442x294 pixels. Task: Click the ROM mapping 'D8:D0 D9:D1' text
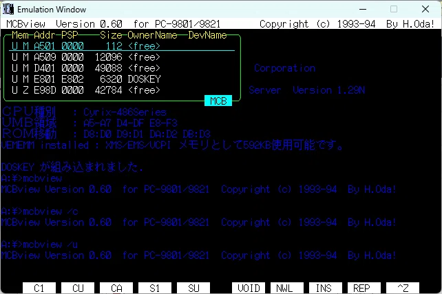pos(114,134)
